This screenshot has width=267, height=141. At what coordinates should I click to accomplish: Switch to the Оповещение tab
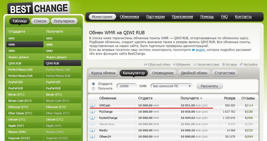point(163,73)
